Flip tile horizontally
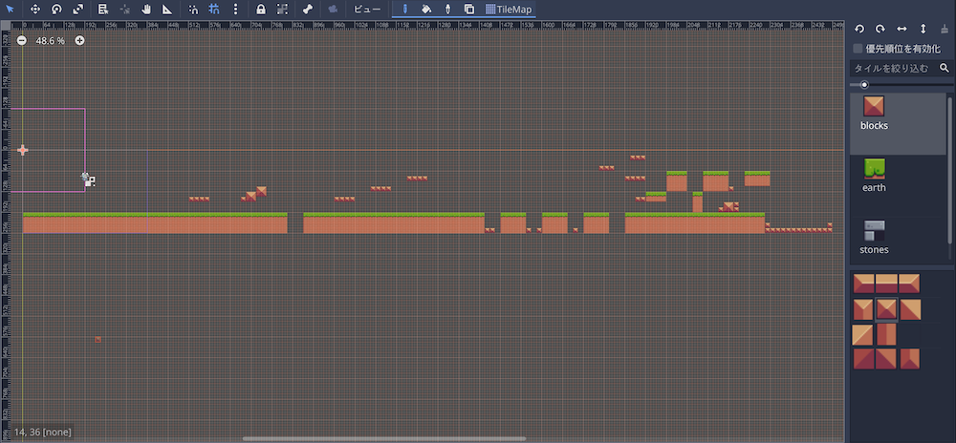This screenshot has height=443, width=956. point(902,29)
